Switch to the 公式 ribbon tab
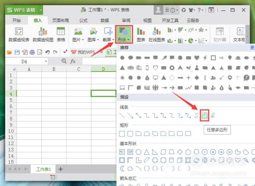 (83, 21)
